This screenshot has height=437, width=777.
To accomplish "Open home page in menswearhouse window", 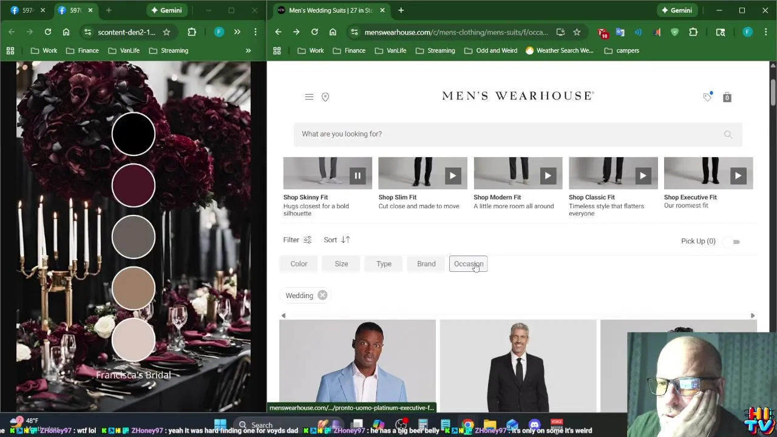I will [x=333, y=32].
